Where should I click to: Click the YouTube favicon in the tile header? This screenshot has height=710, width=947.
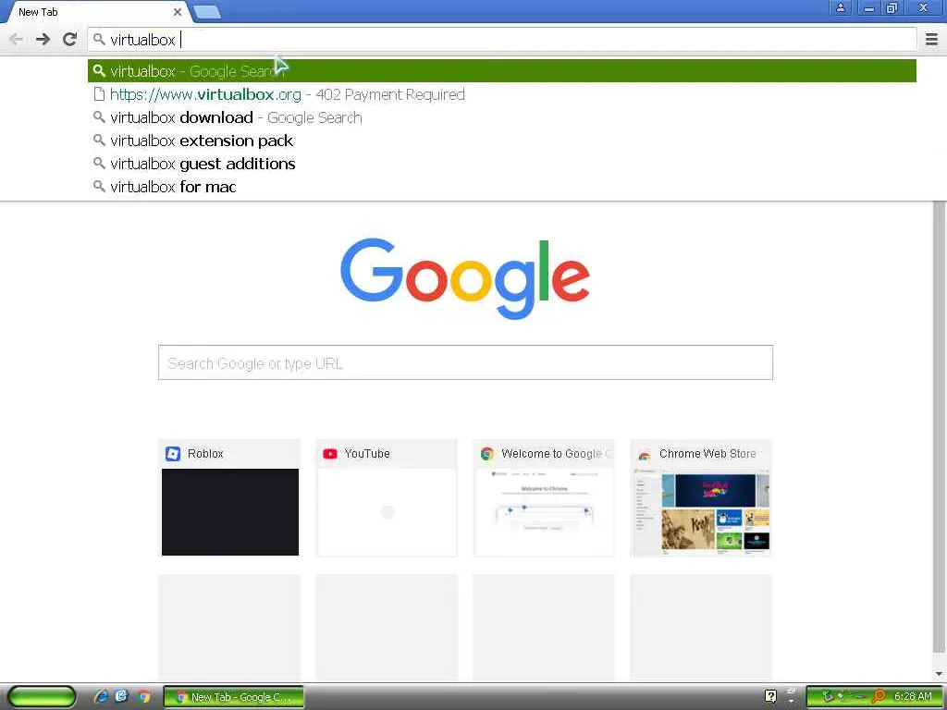point(330,453)
